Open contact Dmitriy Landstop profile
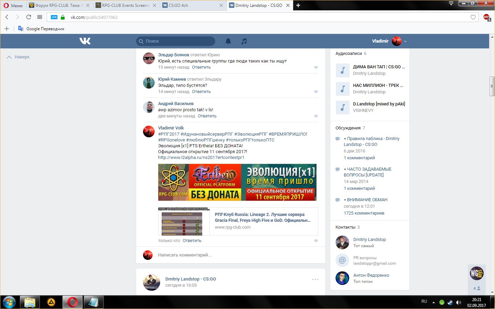The width and height of the screenshot is (495, 309). click(x=370, y=240)
